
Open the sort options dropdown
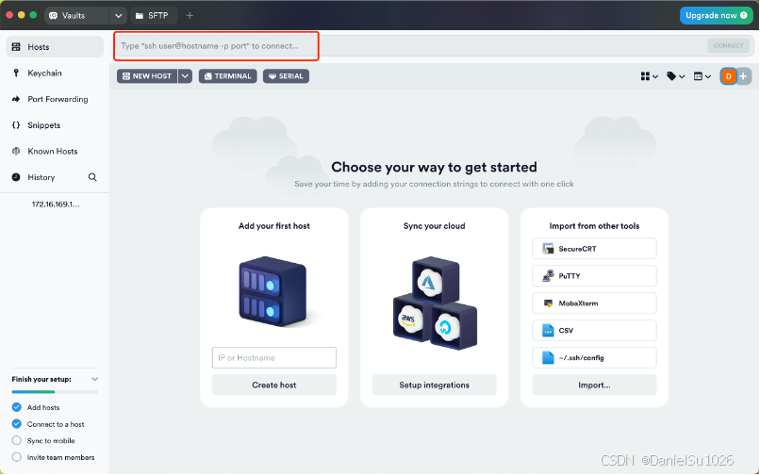(702, 76)
